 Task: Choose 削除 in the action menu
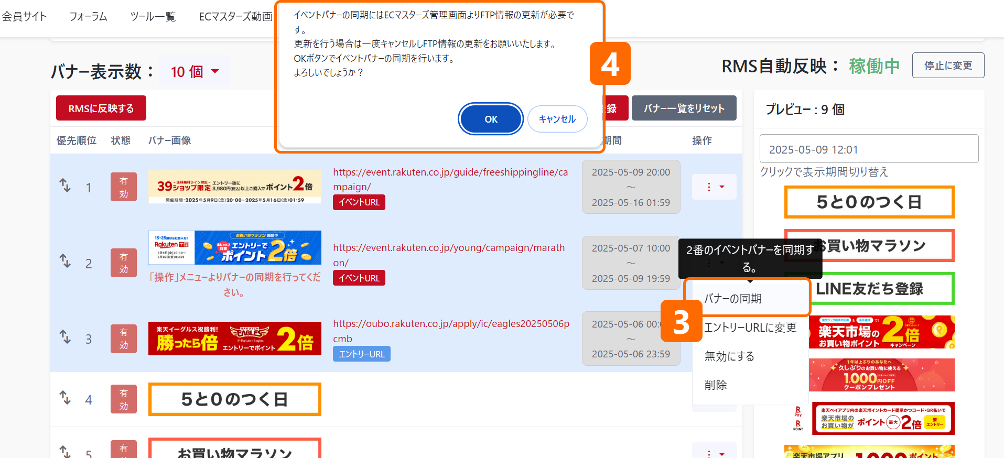pos(750,385)
